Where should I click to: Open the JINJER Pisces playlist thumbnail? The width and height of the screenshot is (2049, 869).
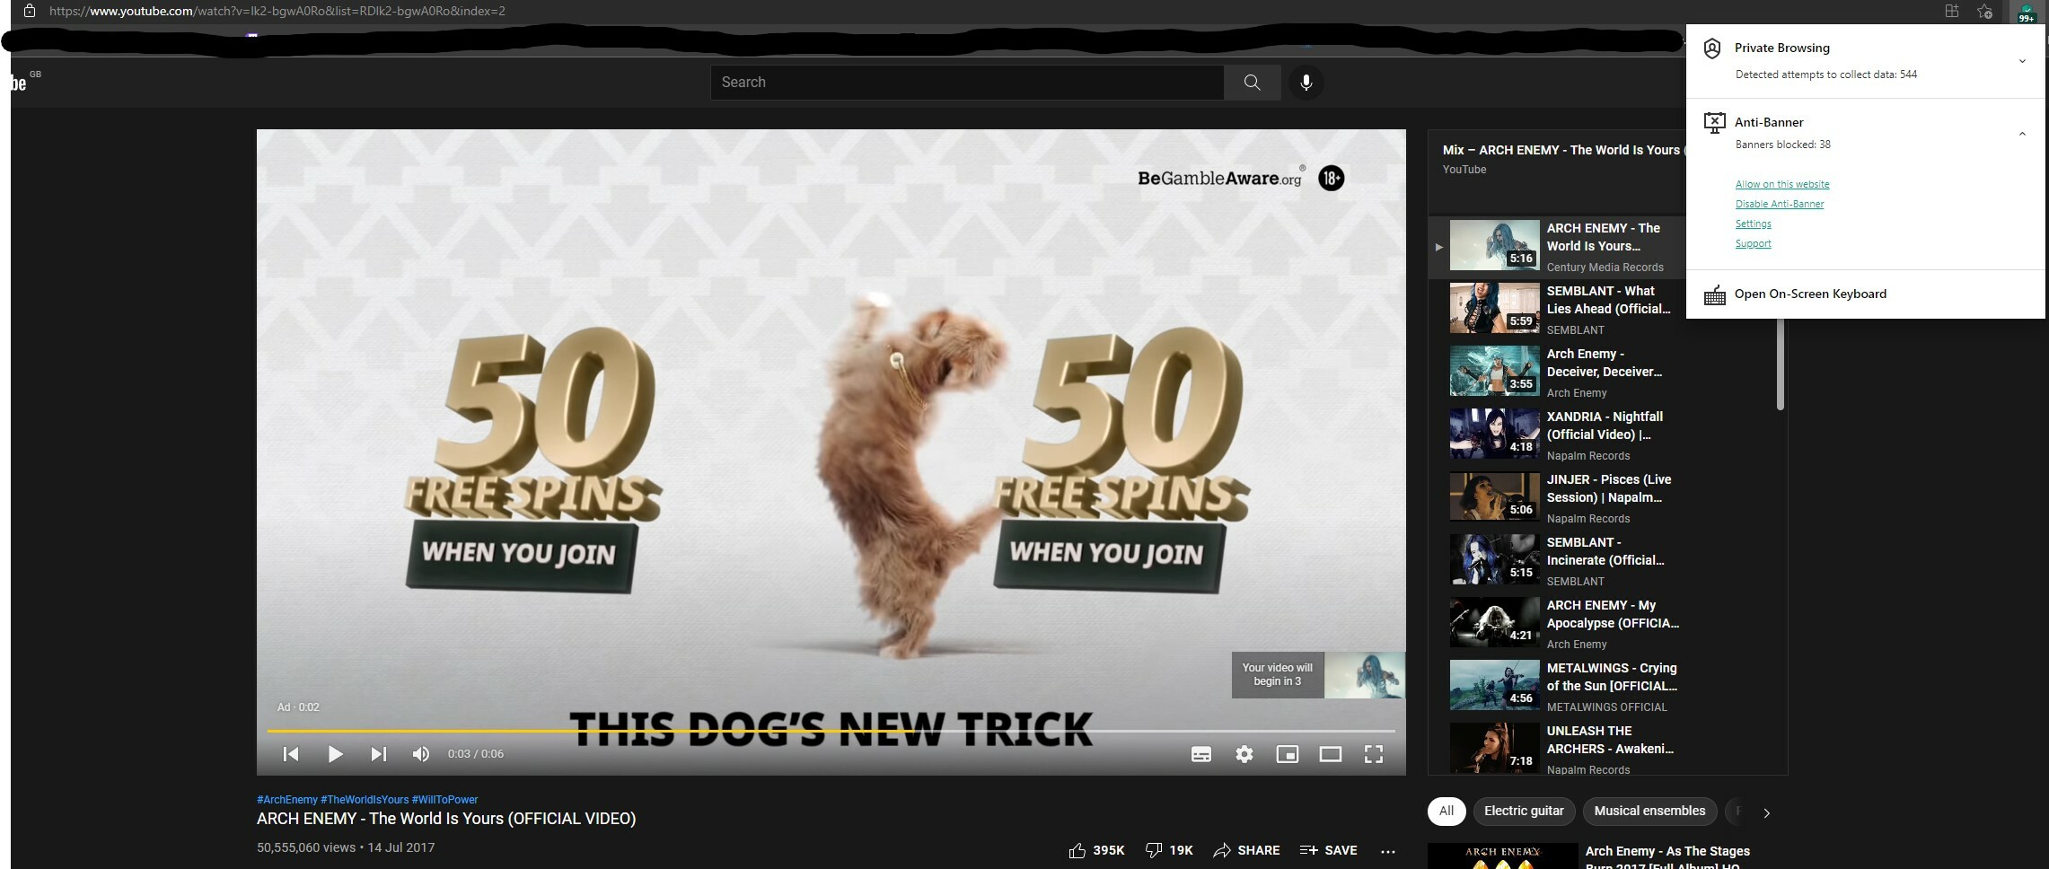(x=1494, y=496)
